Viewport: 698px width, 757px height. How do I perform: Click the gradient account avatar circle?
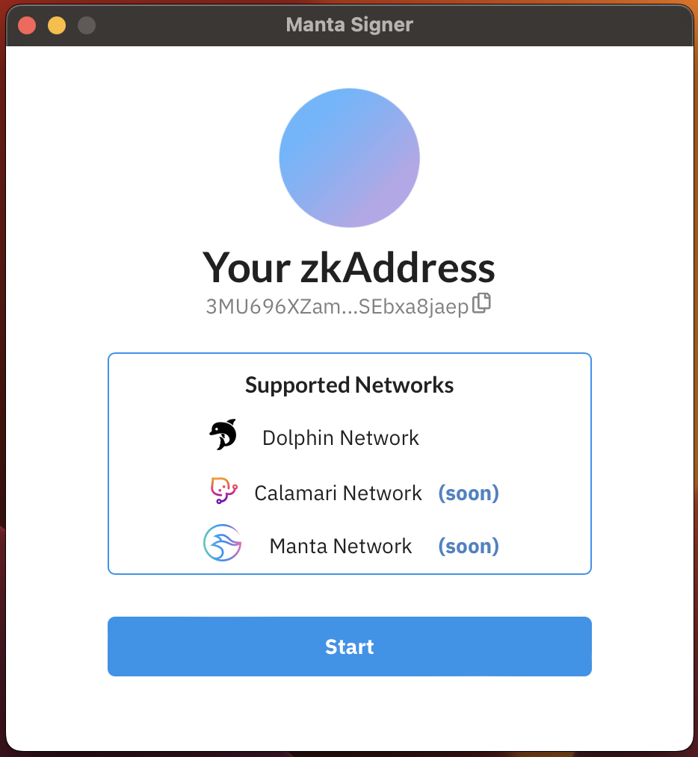[350, 158]
